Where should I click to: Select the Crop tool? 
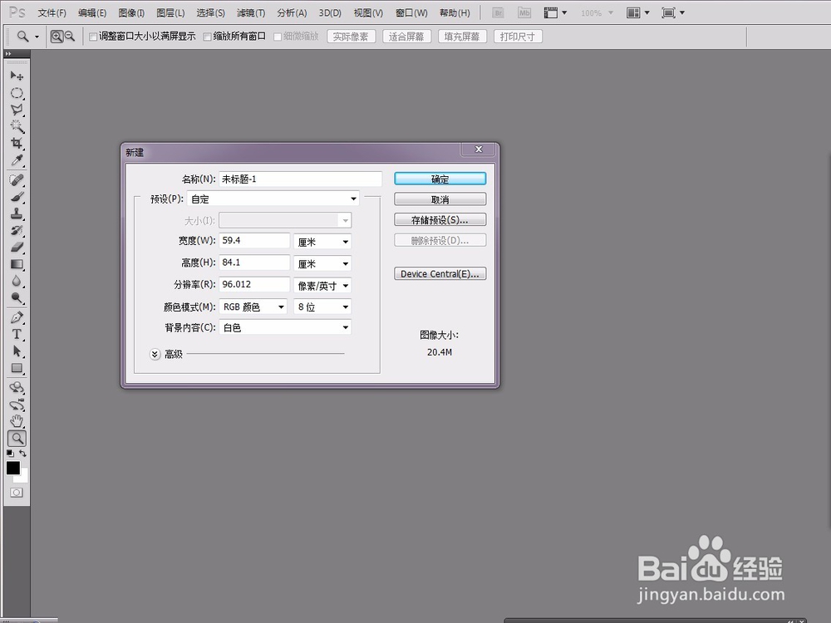[x=17, y=143]
